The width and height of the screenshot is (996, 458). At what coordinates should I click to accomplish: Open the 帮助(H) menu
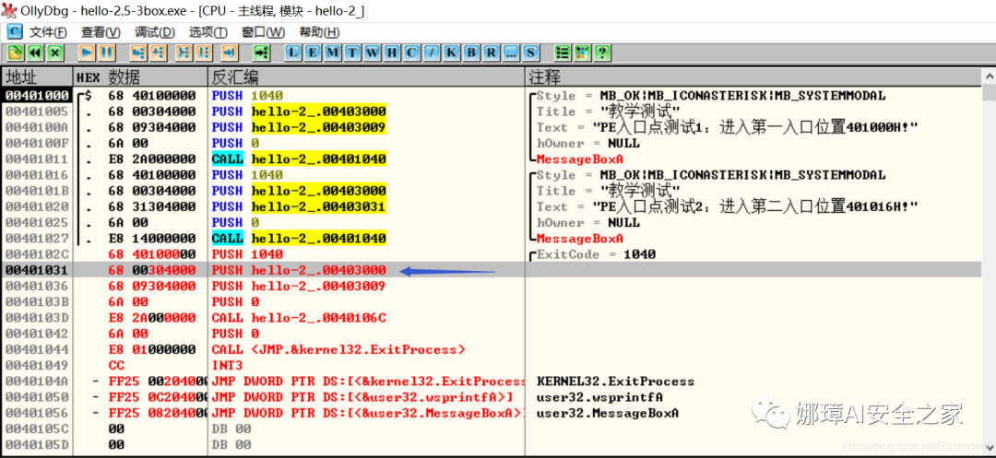319,32
